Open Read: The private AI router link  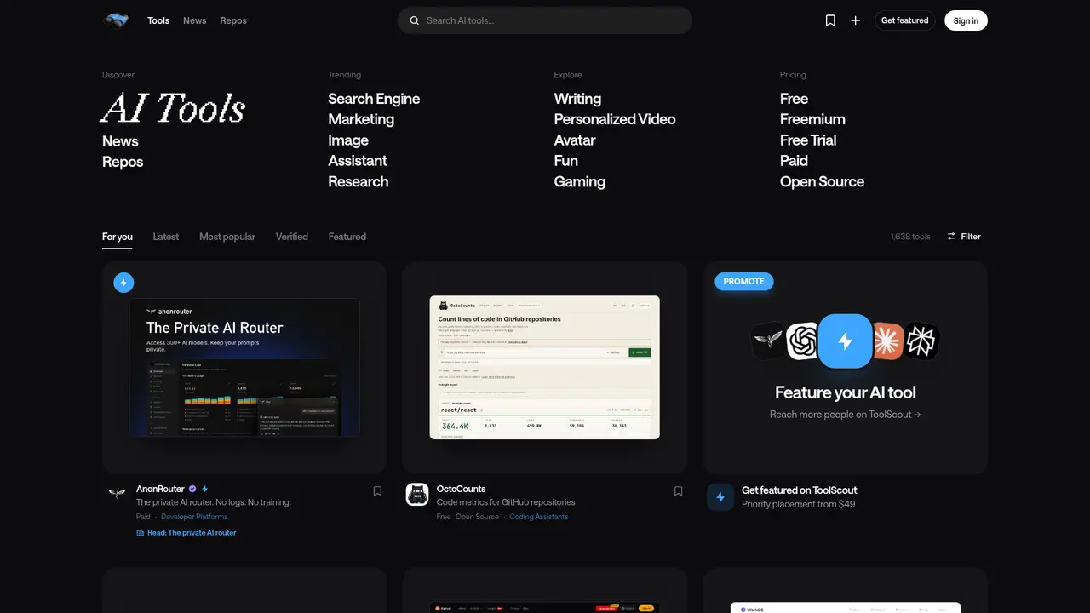pyautogui.click(x=192, y=533)
